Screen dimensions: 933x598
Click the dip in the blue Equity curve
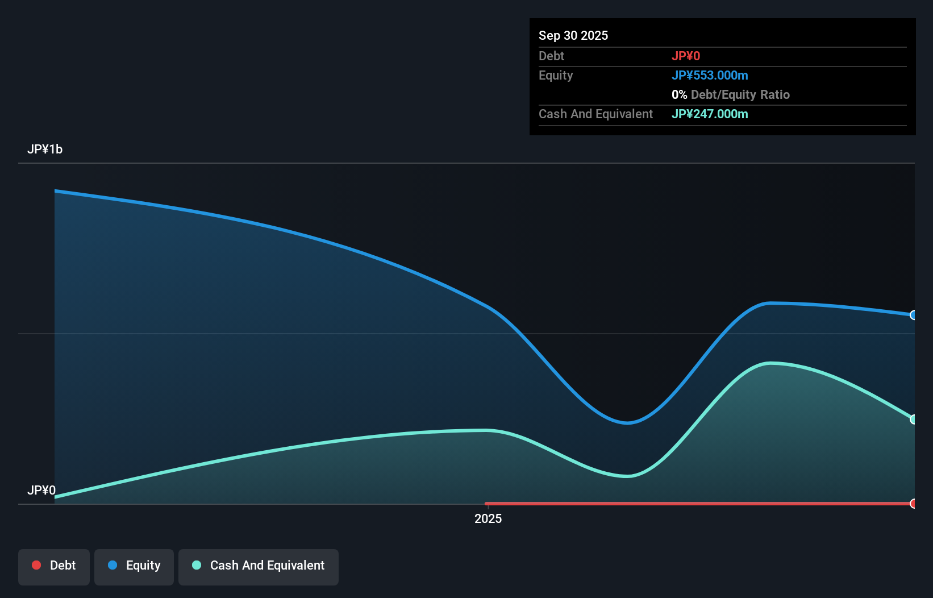tap(627, 423)
